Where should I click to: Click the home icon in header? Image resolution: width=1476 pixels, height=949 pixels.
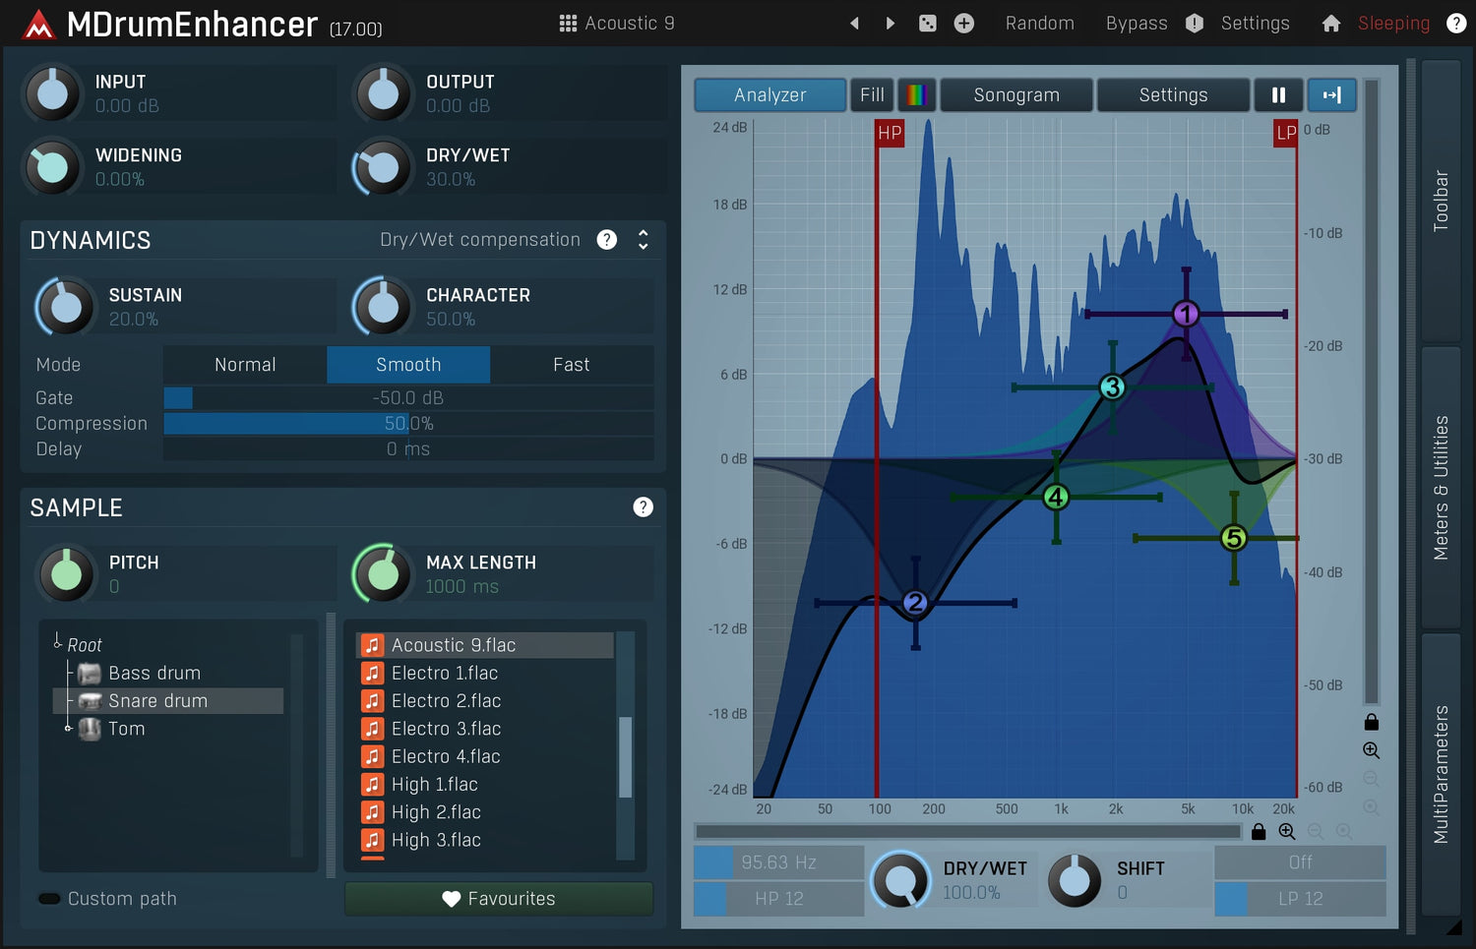coord(1330,23)
